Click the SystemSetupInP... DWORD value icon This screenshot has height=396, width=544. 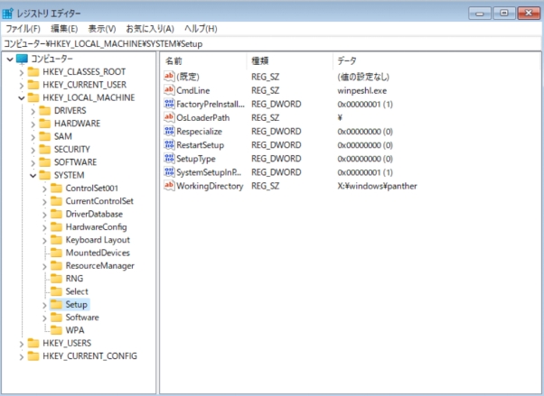coord(169,172)
